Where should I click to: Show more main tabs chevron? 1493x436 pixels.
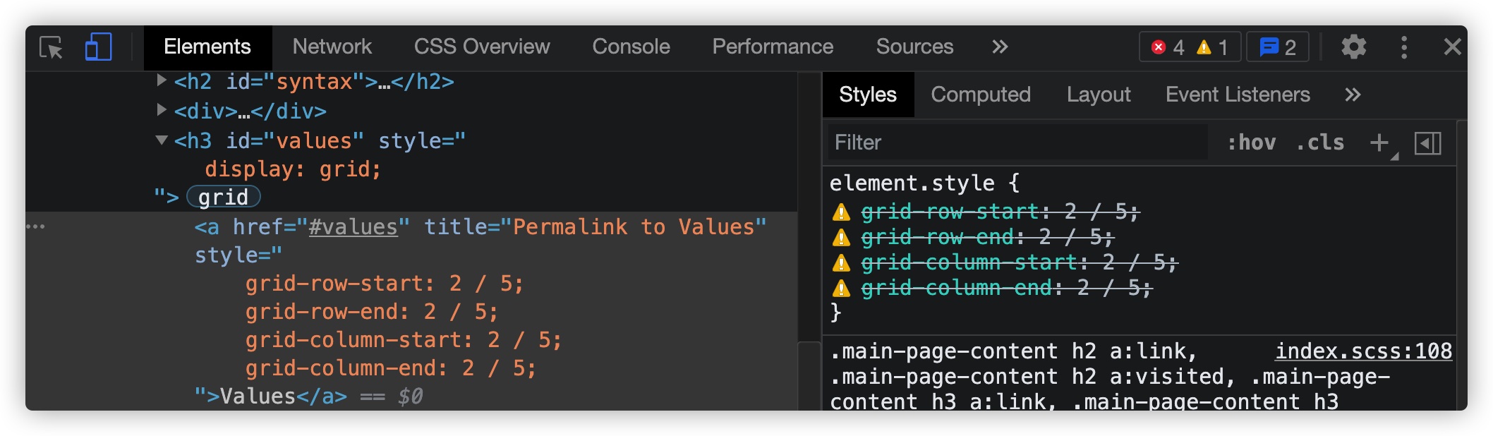1000,47
